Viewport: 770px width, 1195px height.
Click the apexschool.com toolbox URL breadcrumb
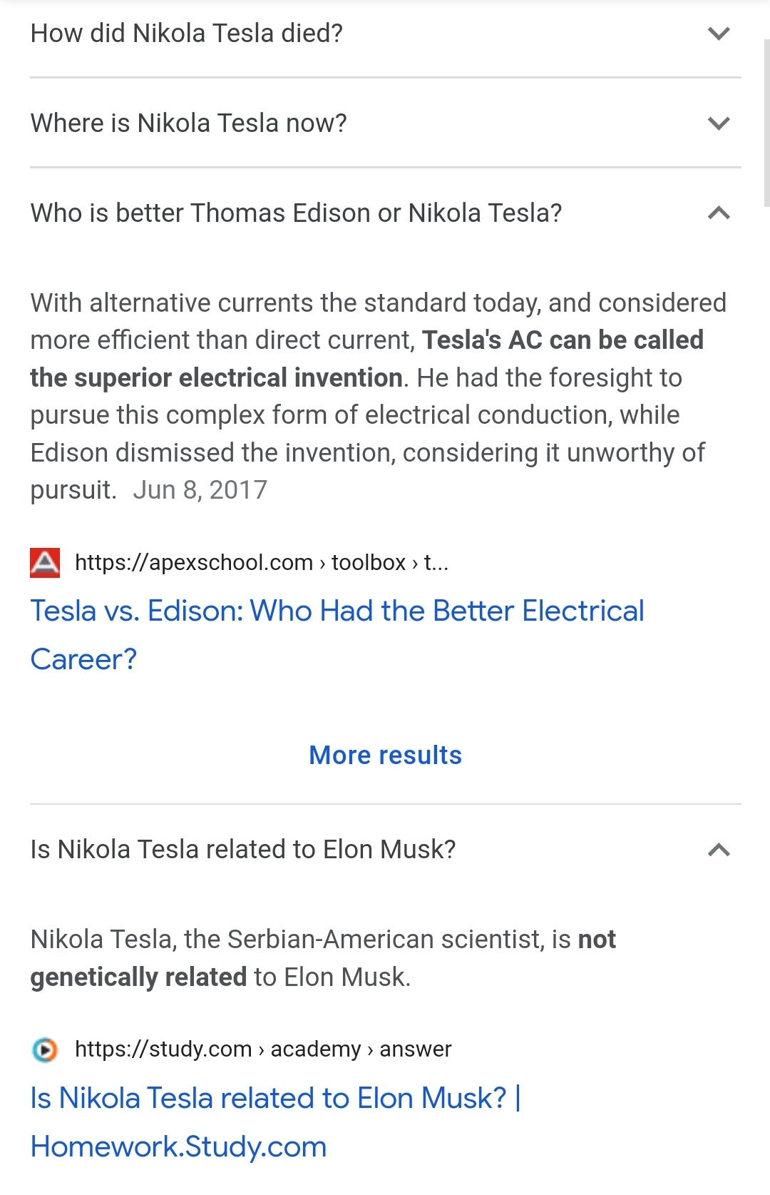[x=262, y=563]
